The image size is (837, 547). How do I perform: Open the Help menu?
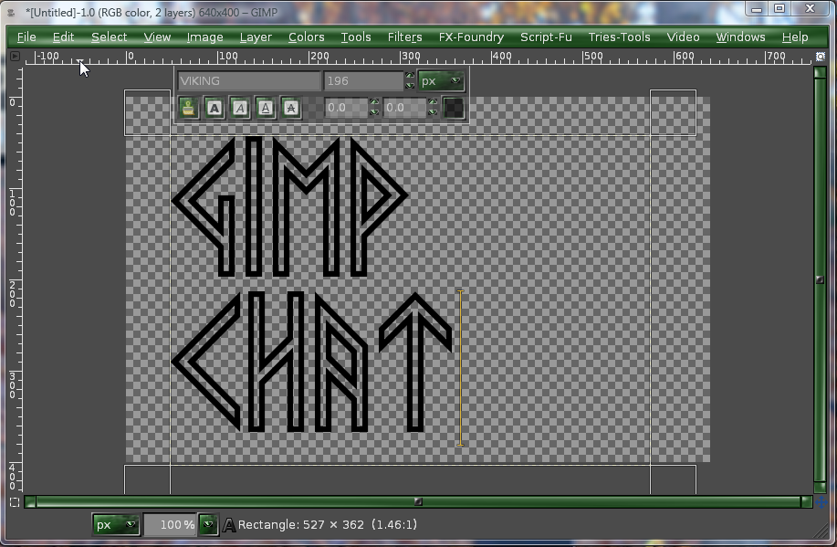(795, 37)
